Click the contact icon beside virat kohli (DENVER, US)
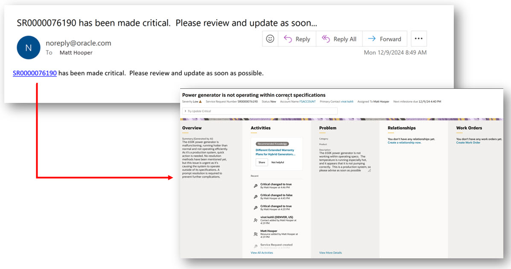The height and width of the screenshot is (269, 511). click(x=256, y=220)
